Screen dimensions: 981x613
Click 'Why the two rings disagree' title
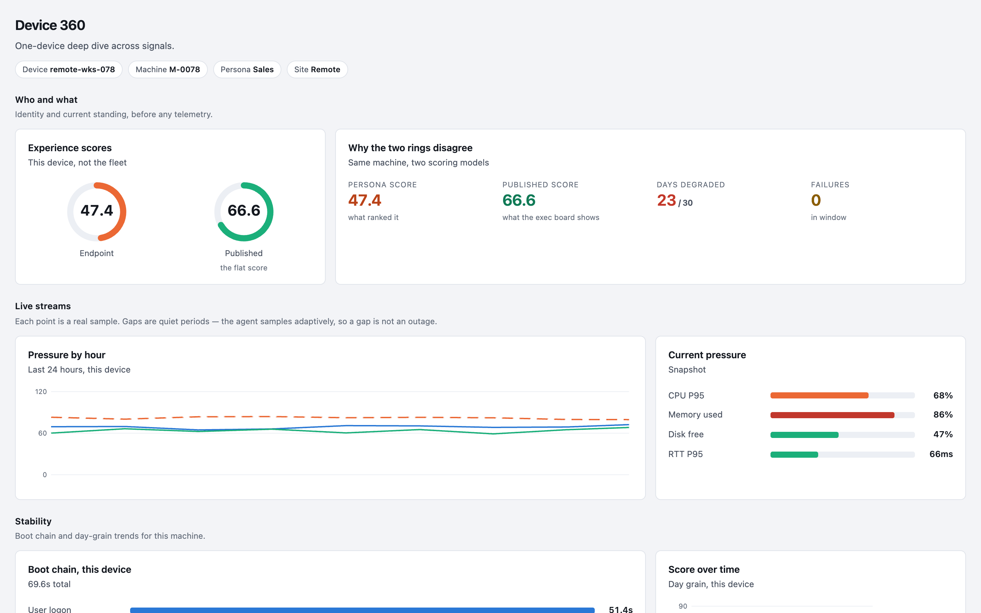pyautogui.click(x=410, y=148)
